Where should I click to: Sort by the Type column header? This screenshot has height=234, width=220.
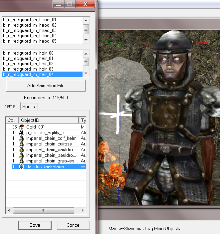(83, 120)
